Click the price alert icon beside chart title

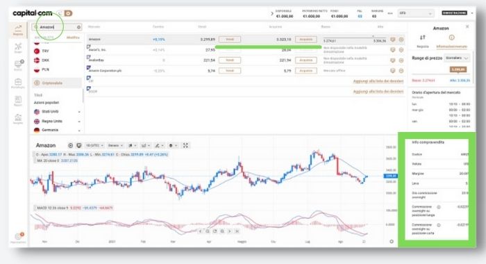click(78, 145)
